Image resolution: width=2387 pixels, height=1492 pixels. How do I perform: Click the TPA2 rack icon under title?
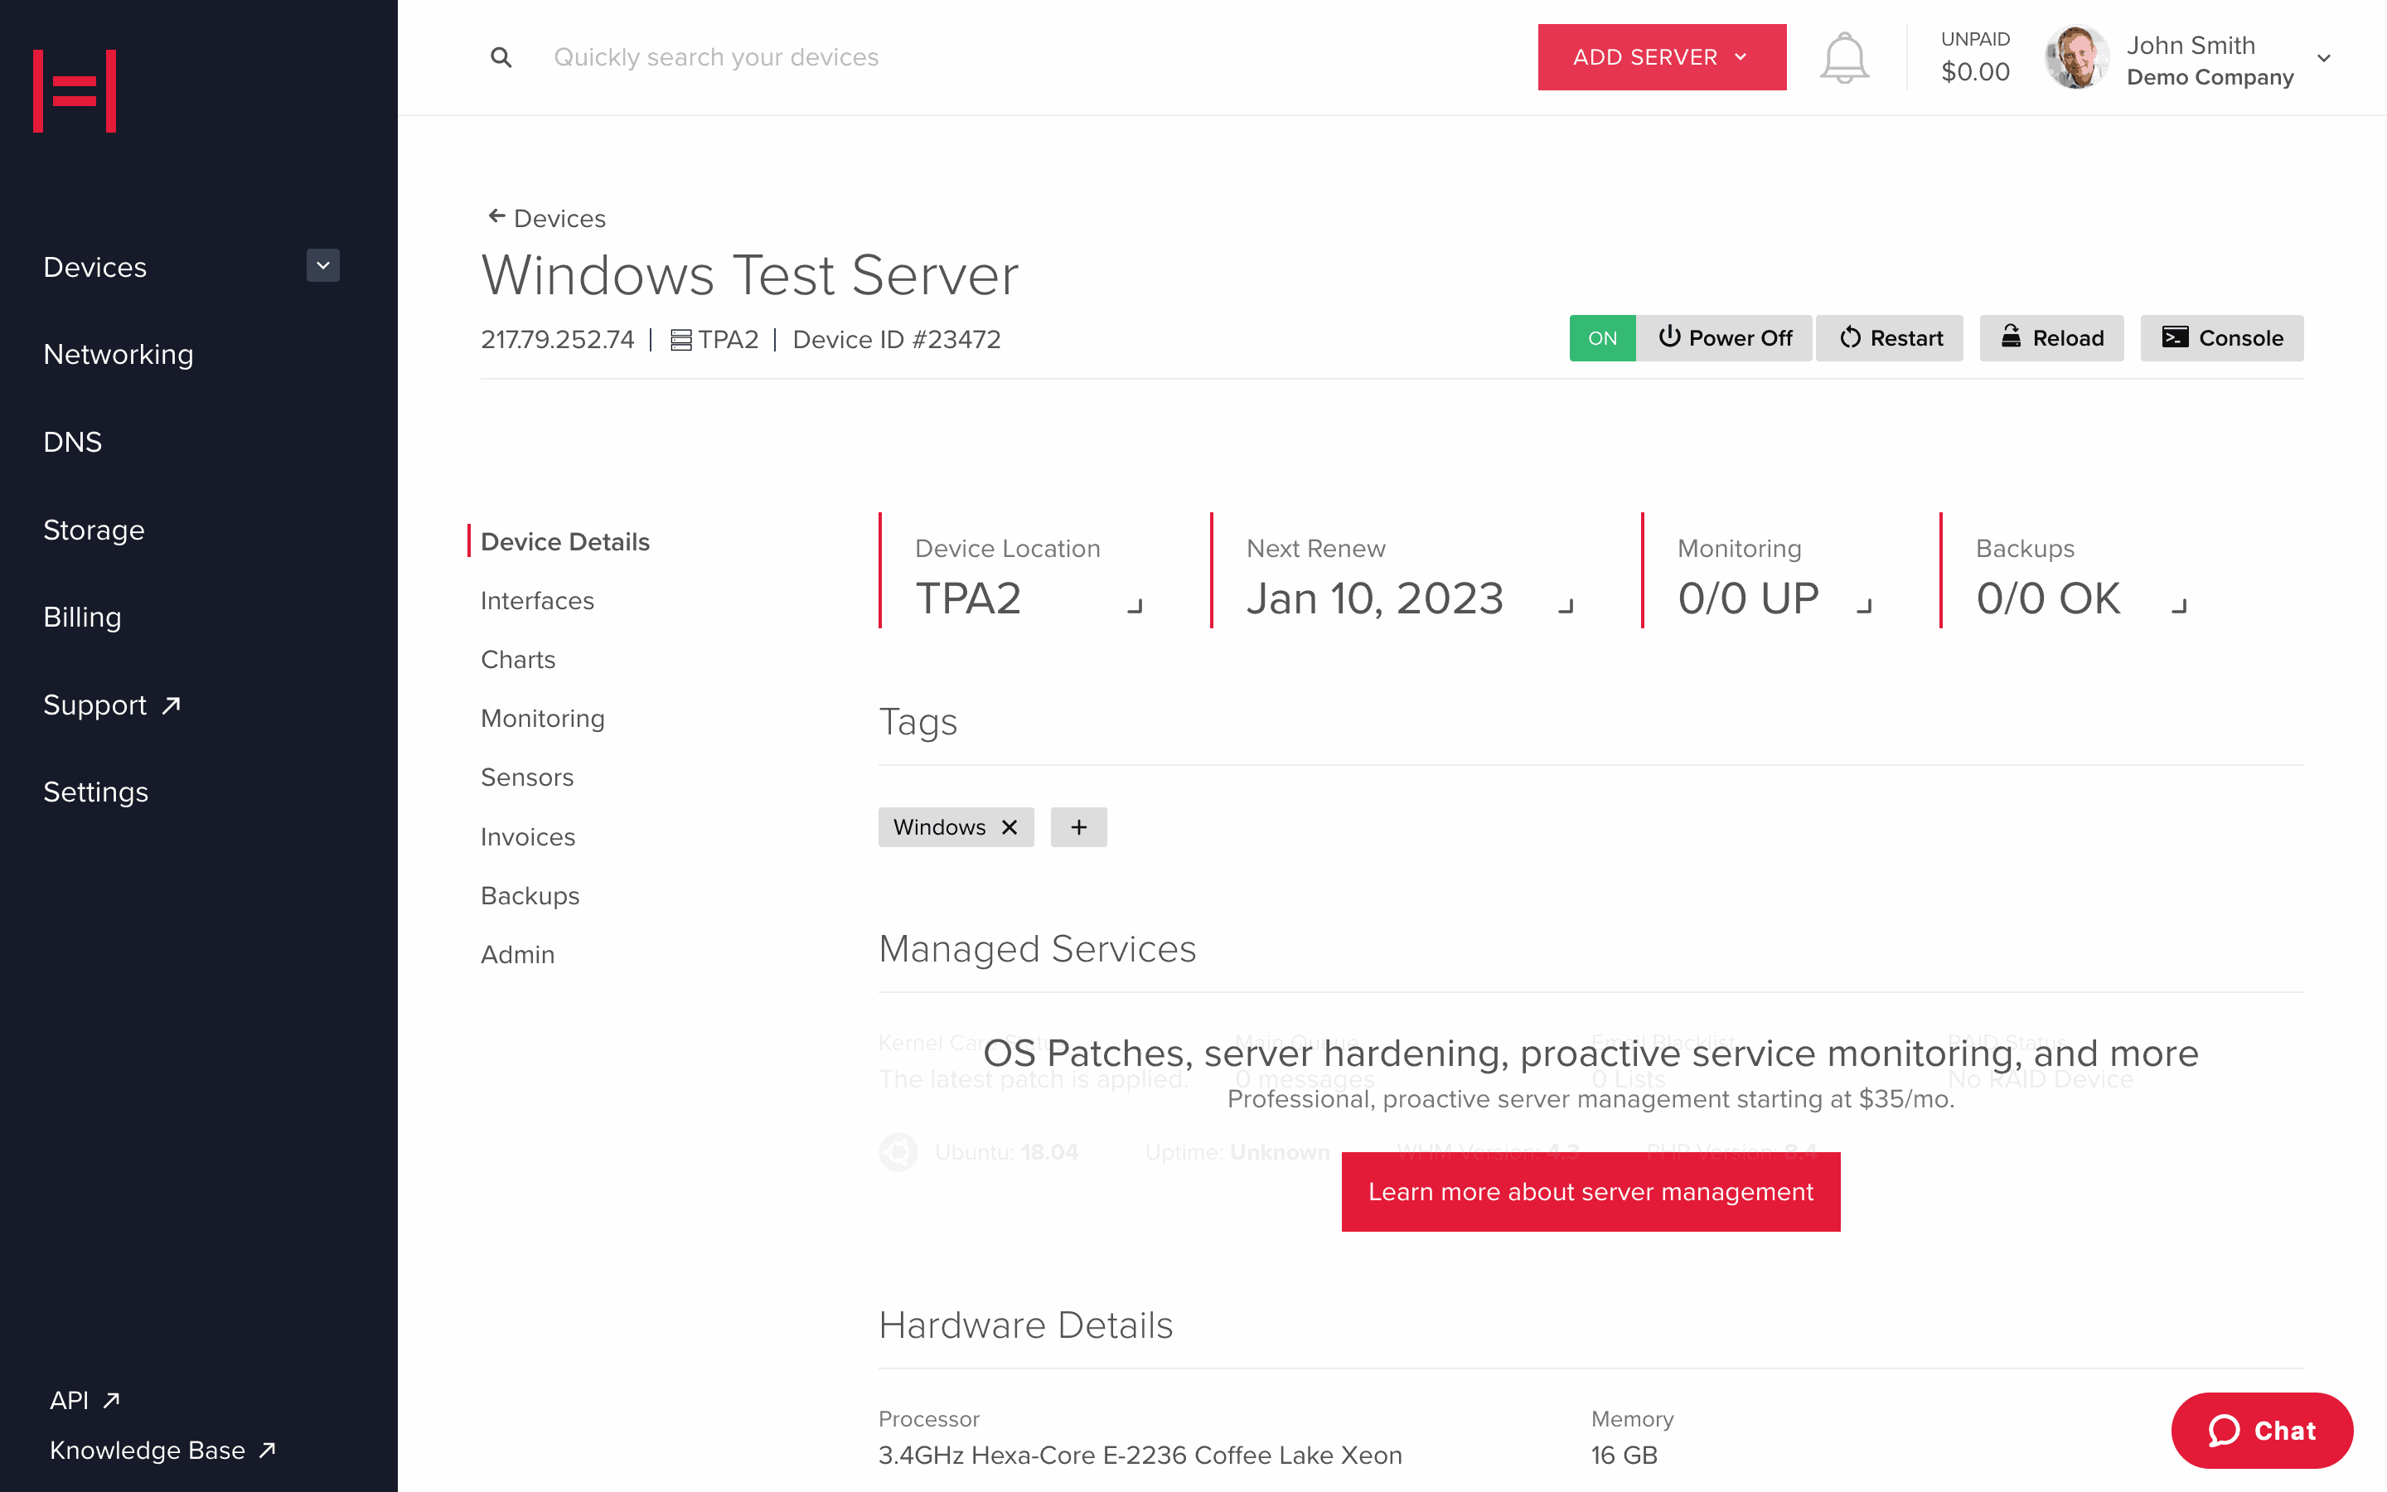[680, 340]
